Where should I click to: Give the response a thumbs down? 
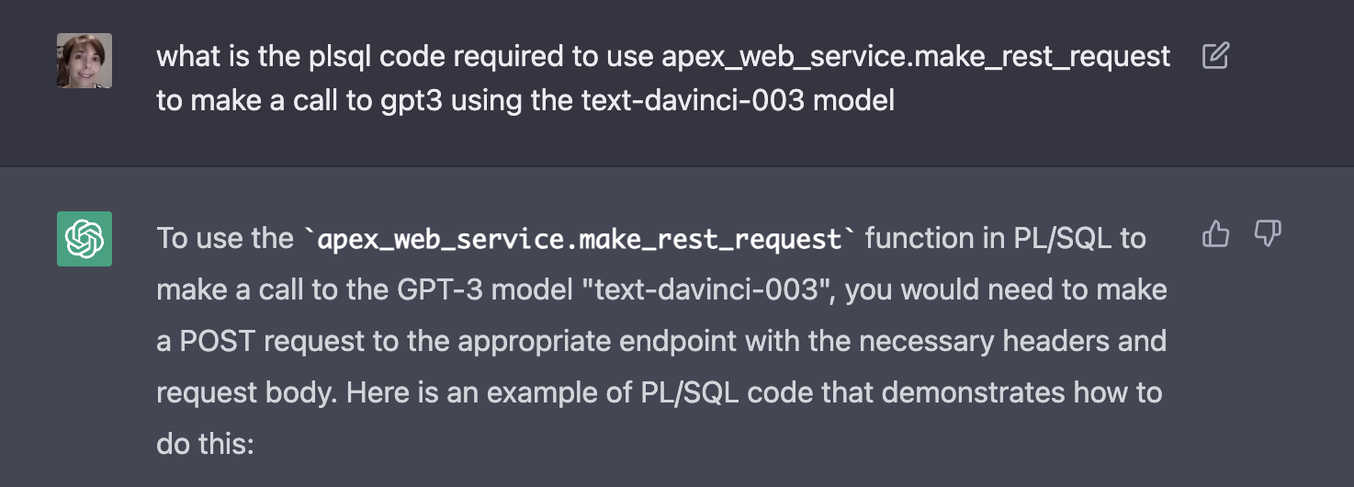pos(1268,234)
